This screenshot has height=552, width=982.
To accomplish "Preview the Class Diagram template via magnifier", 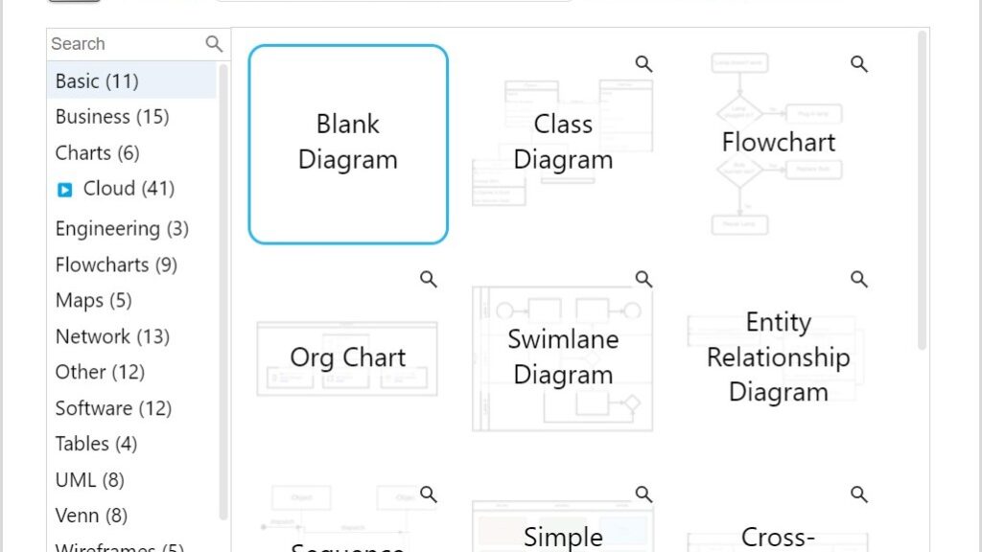I will pyautogui.click(x=643, y=64).
